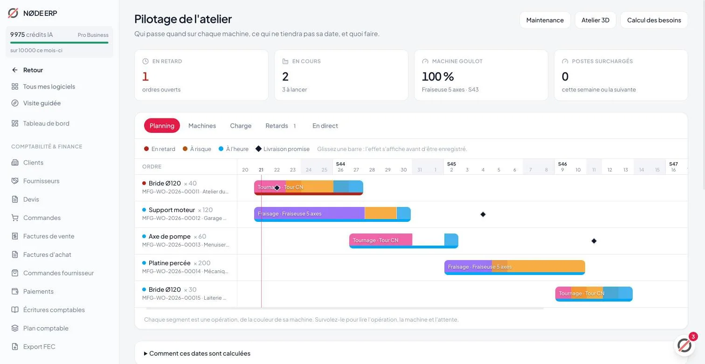Click the Tableau de bord icon
Image resolution: width=705 pixels, height=364 pixels.
pyautogui.click(x=15, y=124)
